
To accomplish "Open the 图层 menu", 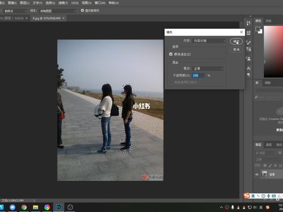I will [25, 3].
